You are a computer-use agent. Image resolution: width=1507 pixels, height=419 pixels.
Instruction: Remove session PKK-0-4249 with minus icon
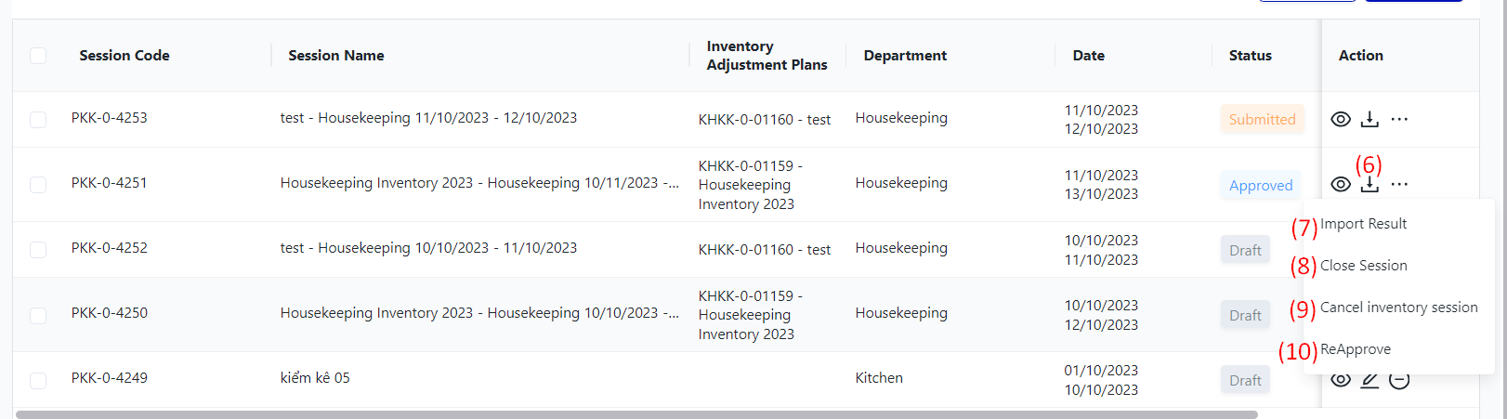pyautogui.click(x=1399, y=380)
